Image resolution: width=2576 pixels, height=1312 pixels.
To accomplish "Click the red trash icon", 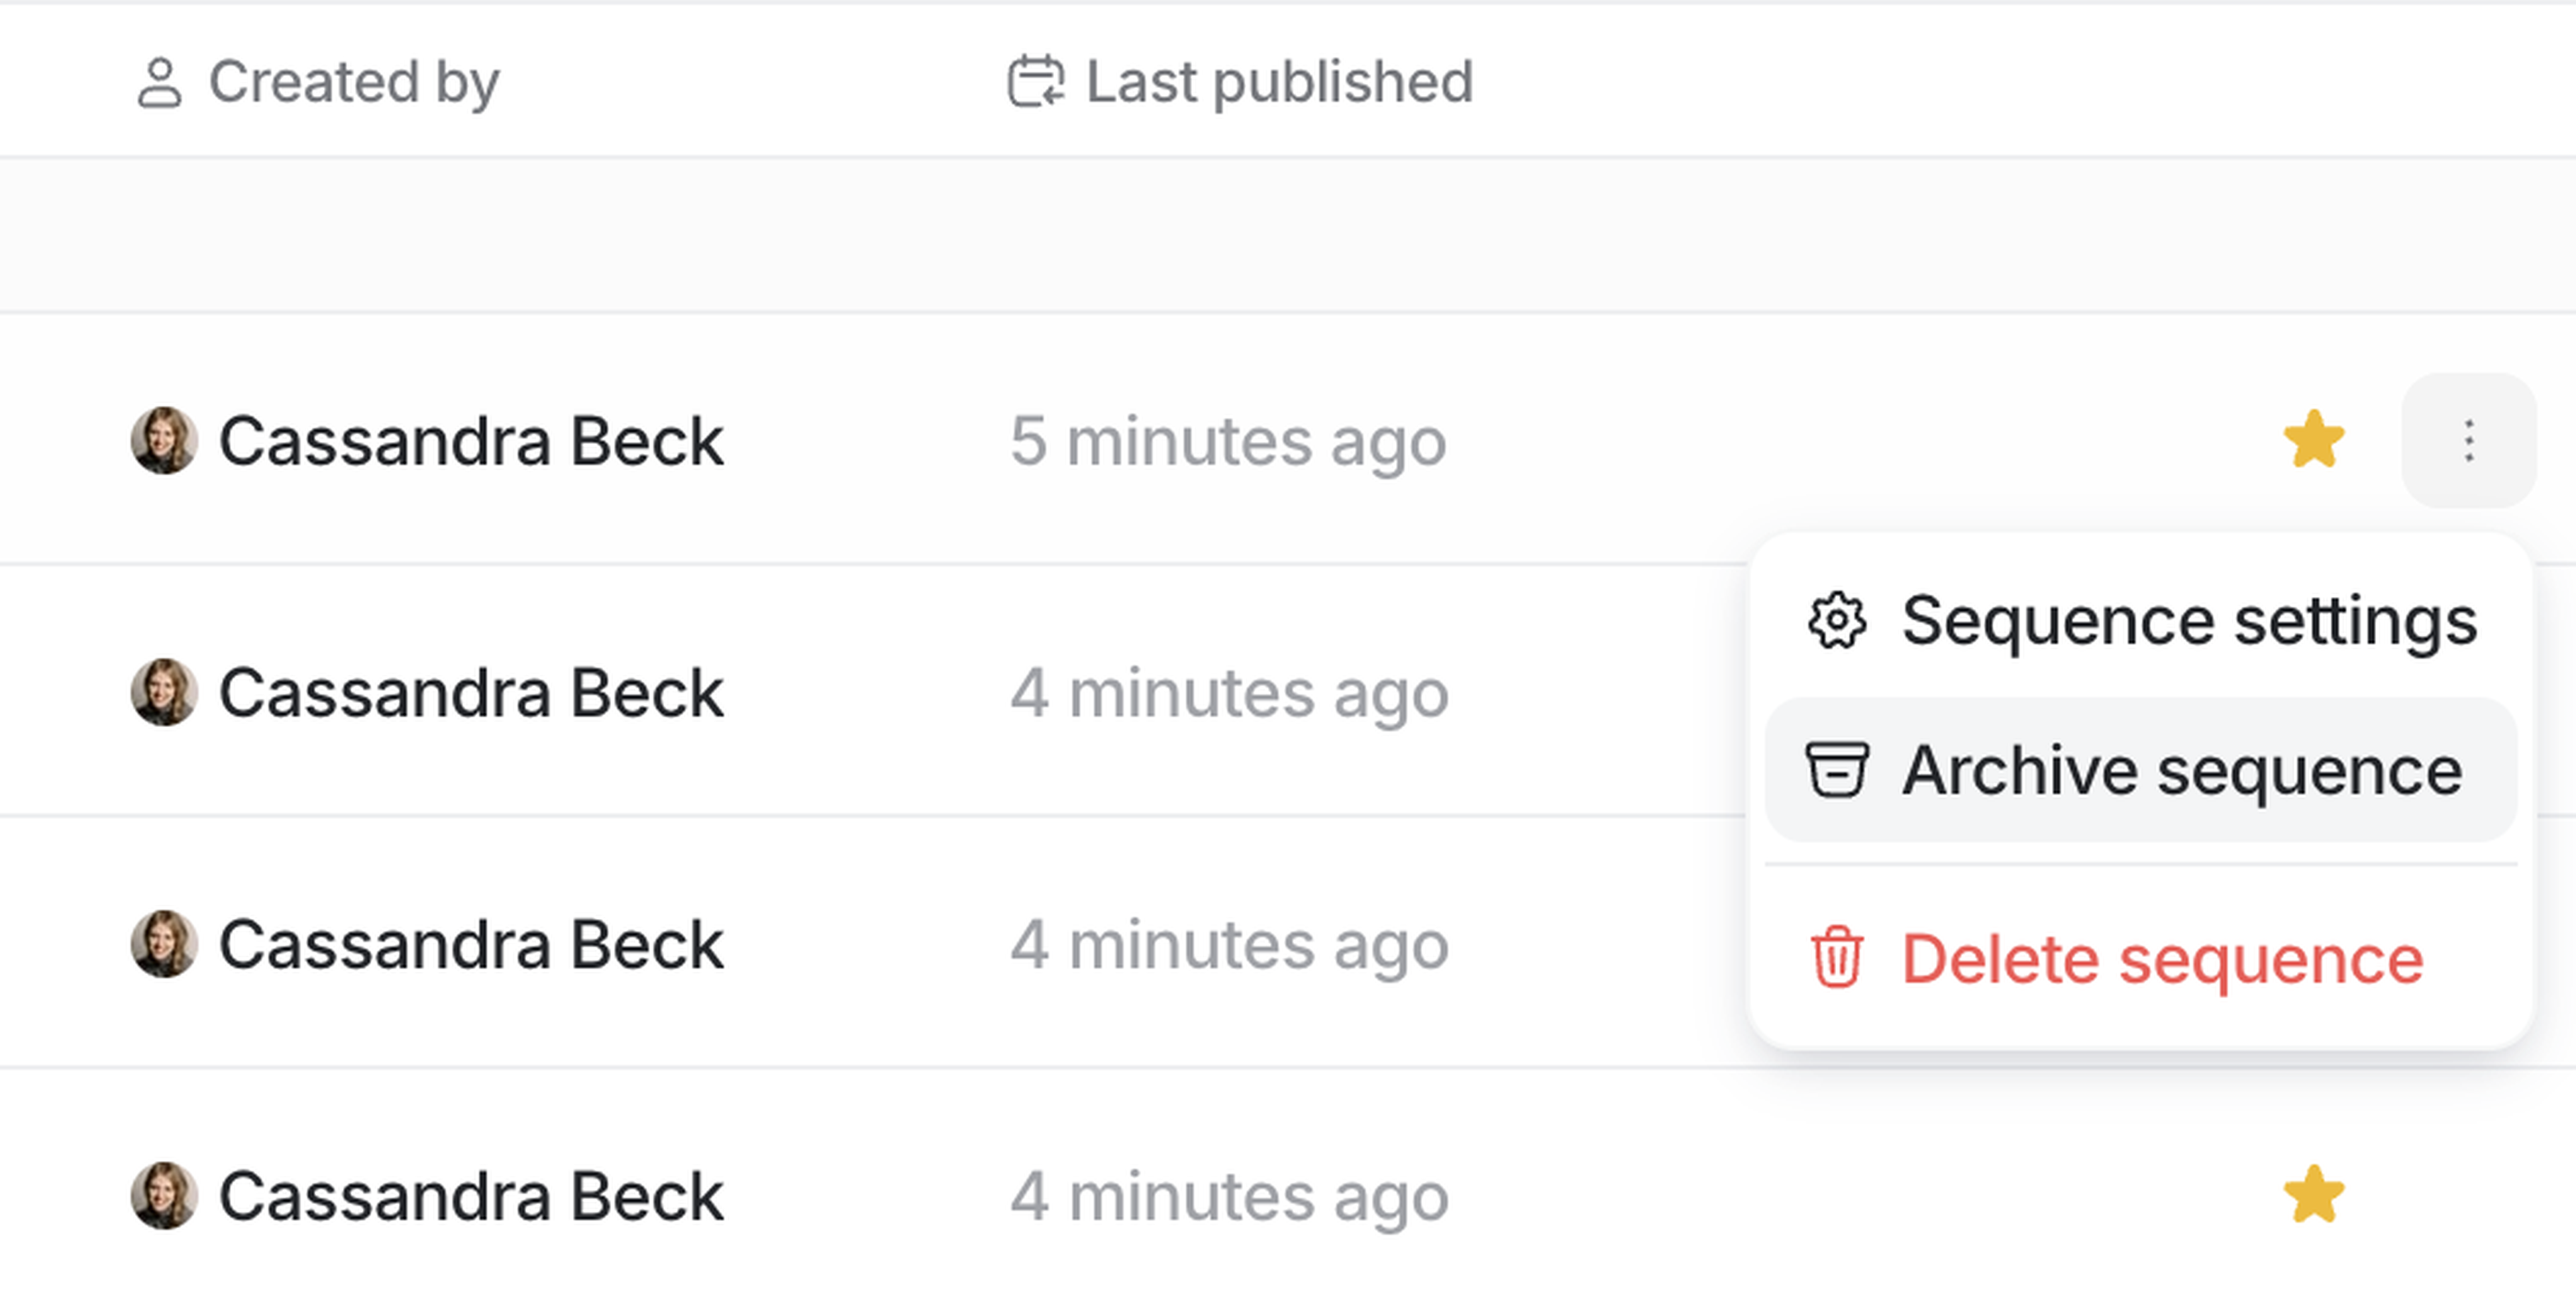I will pos(1836,958).
